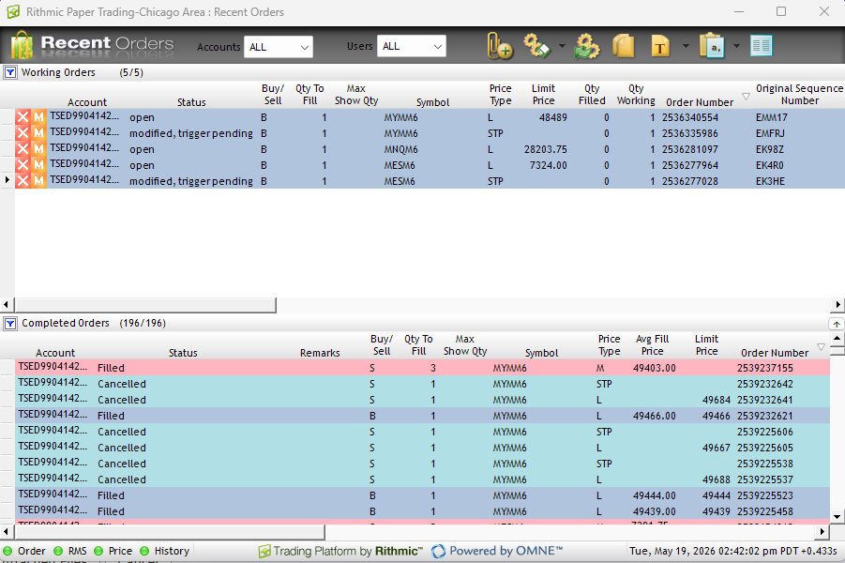The height and width of the screenshot is (563, 845).
Task: Modify order 2536335986 using its M icon
Action: point(38,133)
